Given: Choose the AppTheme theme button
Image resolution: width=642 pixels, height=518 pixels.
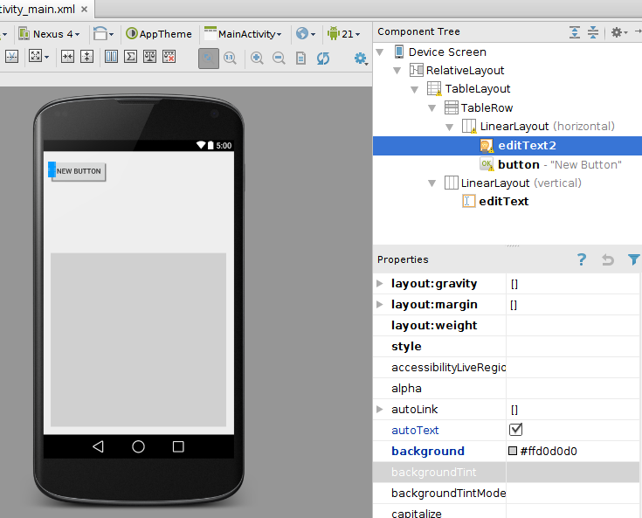Looking at the screenshot, I should tap(159, 33).
